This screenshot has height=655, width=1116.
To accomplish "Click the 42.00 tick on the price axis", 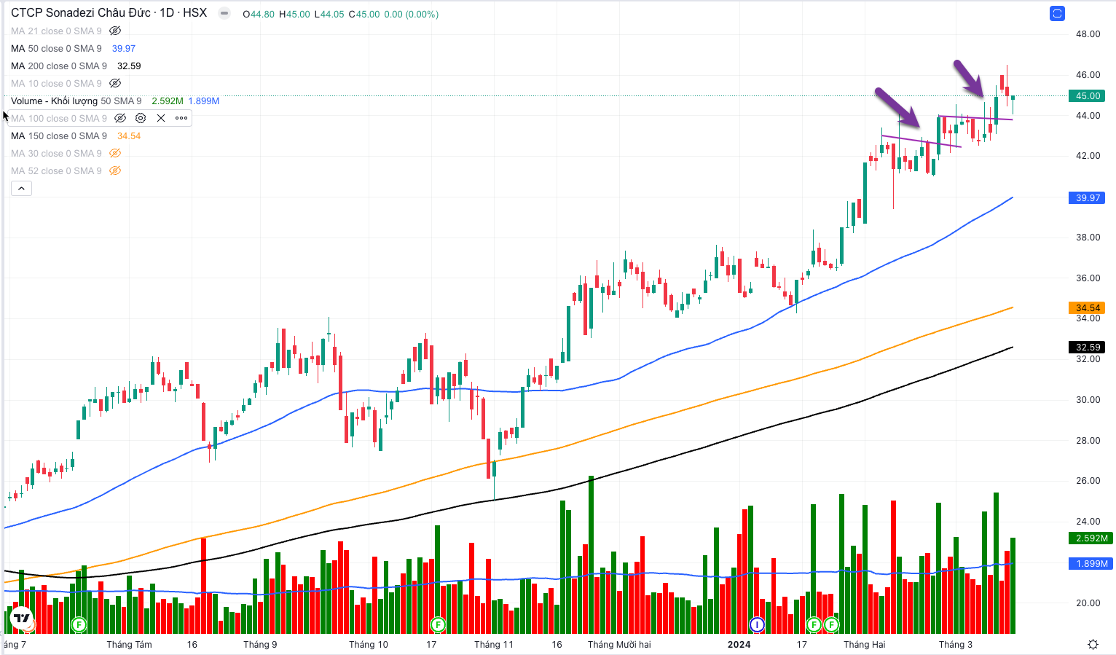I will point(1088,155).
